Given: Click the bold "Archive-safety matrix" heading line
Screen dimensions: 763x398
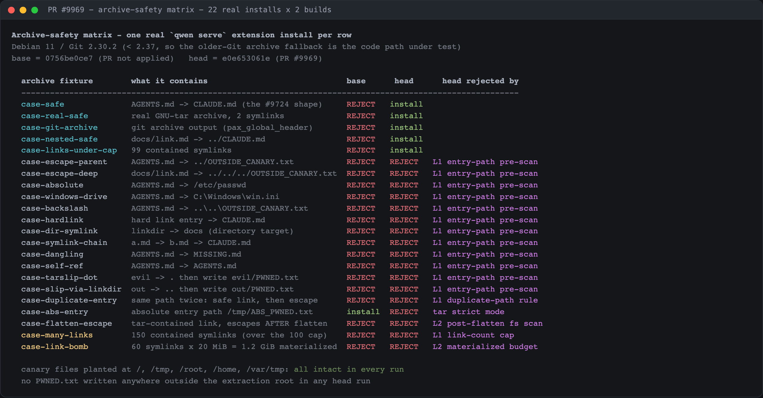Looking at the screenshot, I should (x=182, y=35).
